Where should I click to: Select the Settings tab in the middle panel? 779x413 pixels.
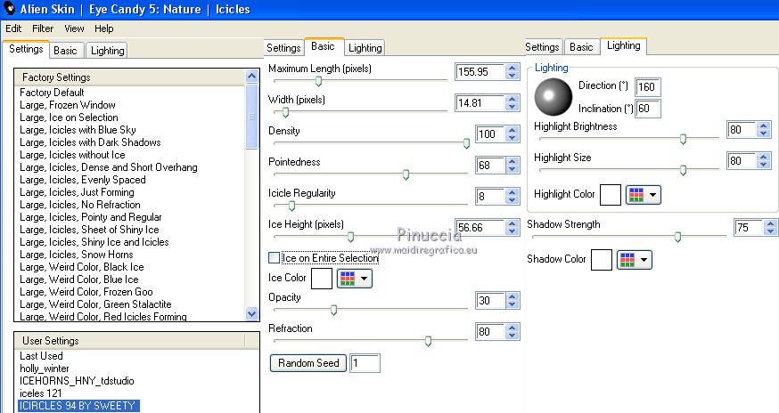pyautogui.click(x=283, y=48)
